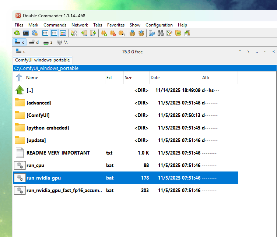
Task: Click the Double Commander logo in the title bar
Action: [x=18, y=15]
